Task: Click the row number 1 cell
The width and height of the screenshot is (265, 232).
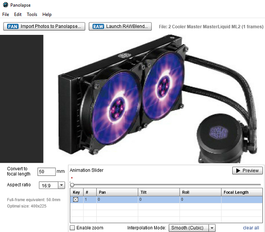Action: pos(90,200)
